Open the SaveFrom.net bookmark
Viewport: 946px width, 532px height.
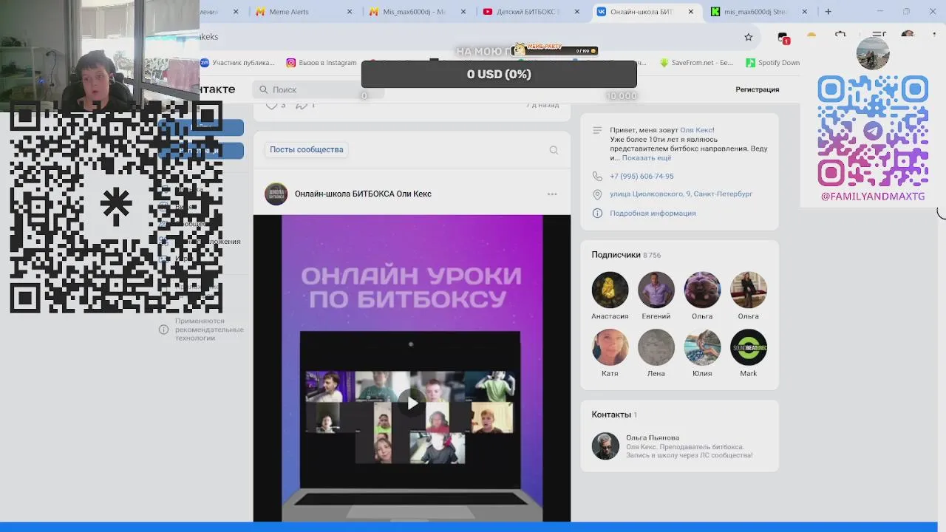696,63
